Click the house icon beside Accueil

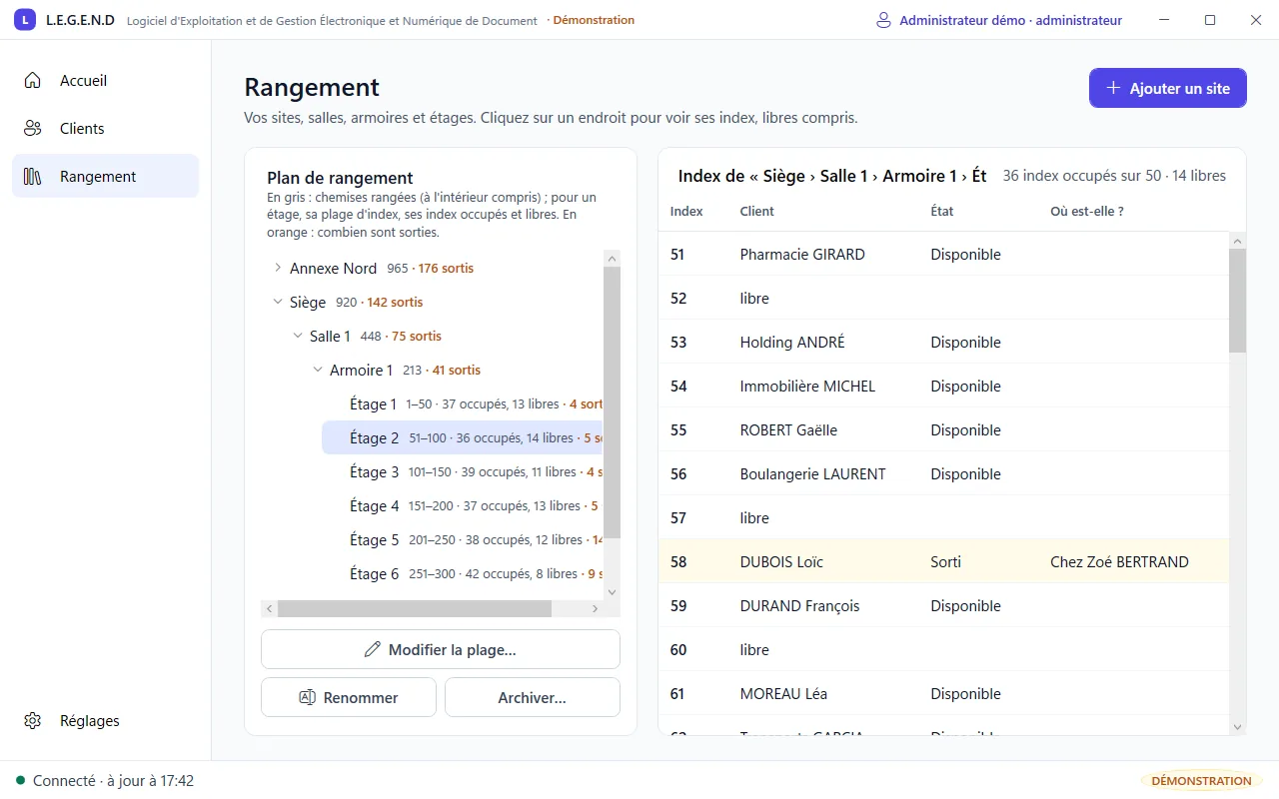[33, 80]
